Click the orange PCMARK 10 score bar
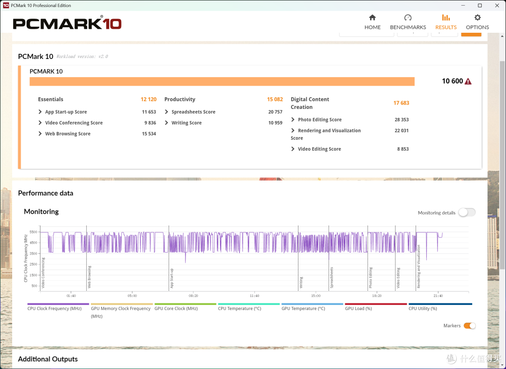 222,81
